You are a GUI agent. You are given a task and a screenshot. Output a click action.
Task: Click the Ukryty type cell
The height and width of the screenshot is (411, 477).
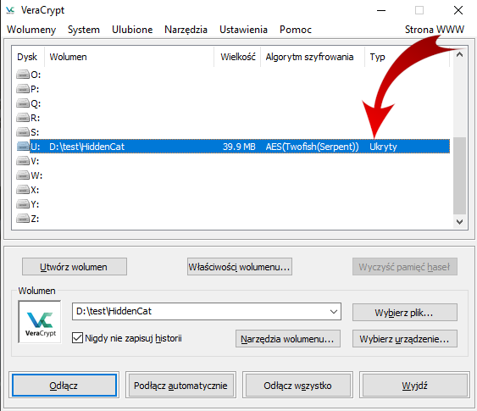click(x=383, y=147)
